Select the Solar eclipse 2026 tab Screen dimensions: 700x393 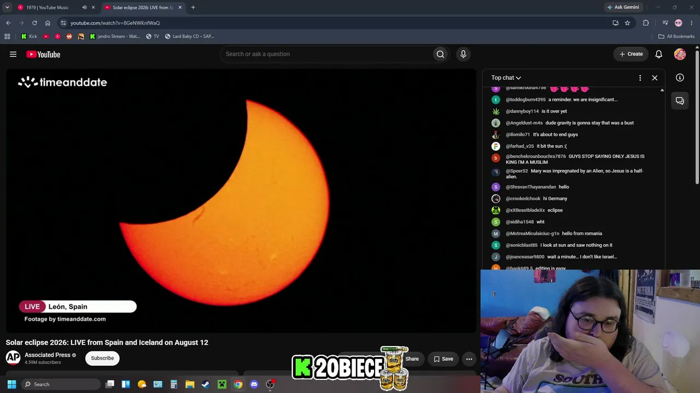tap(143, 7)
